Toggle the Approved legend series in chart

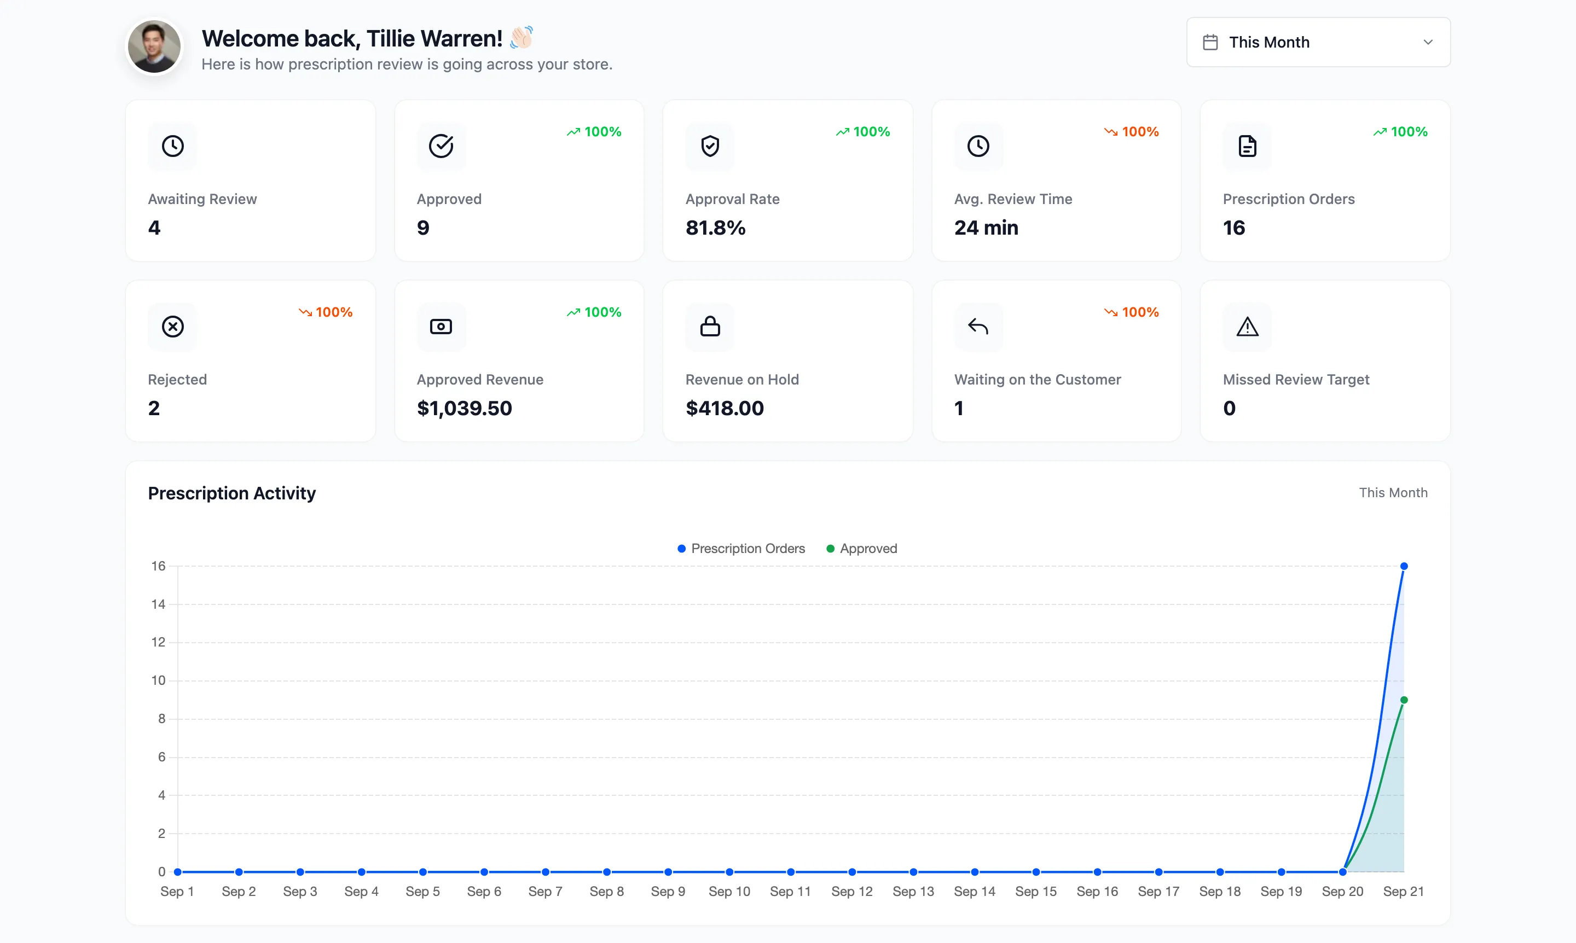tap(861, 549)
